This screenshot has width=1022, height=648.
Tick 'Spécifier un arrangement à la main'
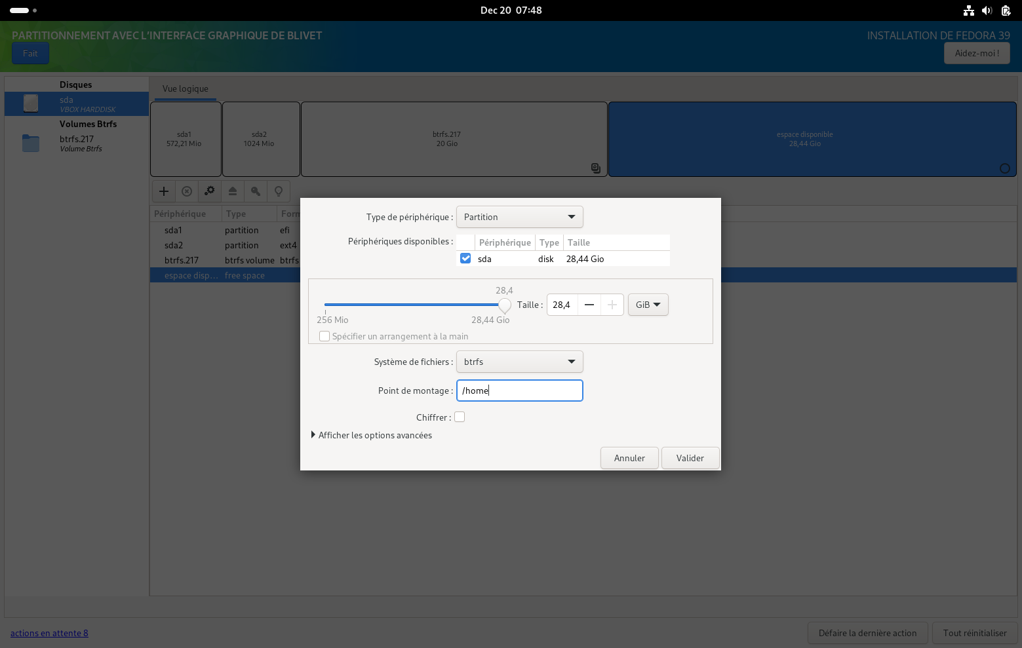[x=324, y=336]
